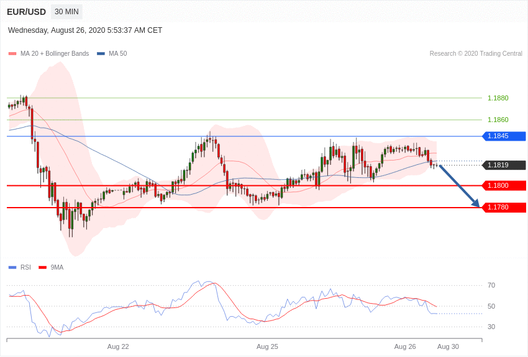
Task: Select the RSI 50 level label
Action: pyautogui.click(x=491, y=306)
